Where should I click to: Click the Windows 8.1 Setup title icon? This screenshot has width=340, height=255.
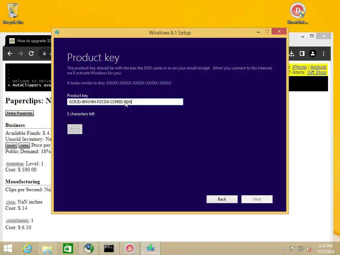(57, 32)
